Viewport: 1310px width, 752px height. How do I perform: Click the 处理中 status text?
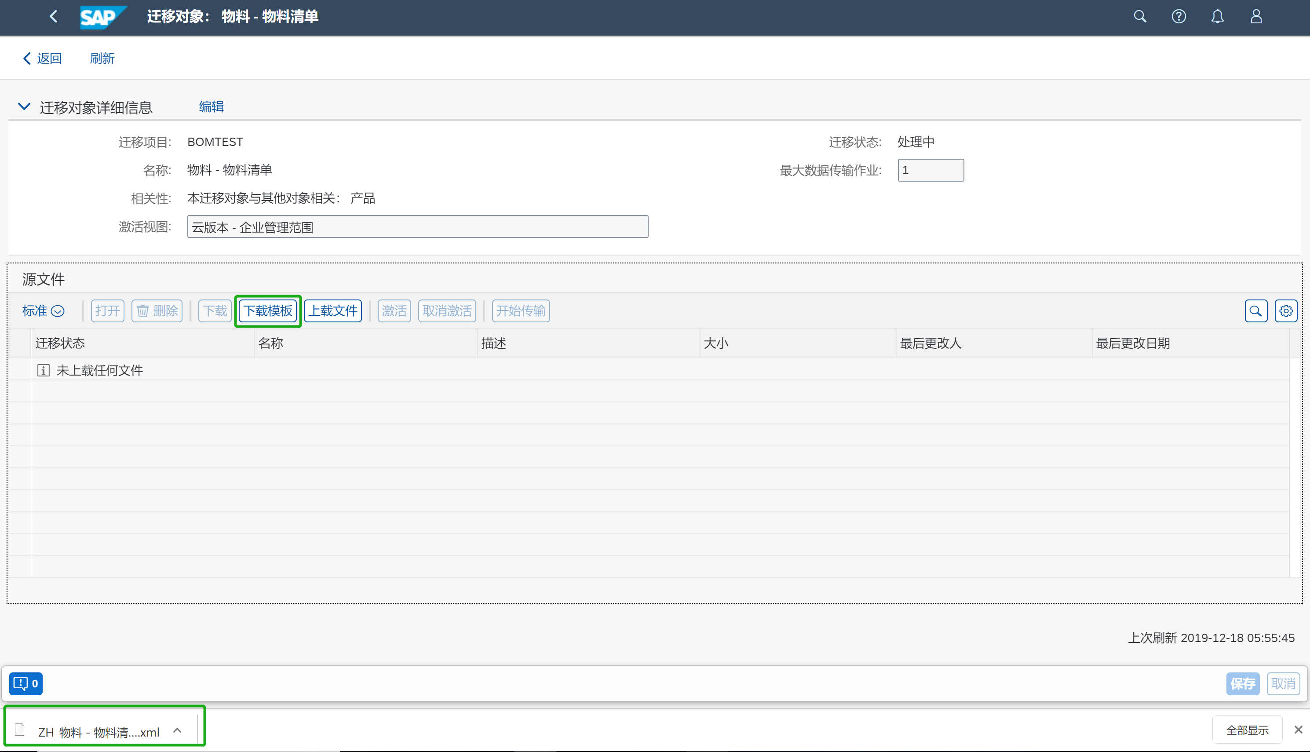[916, 142]
